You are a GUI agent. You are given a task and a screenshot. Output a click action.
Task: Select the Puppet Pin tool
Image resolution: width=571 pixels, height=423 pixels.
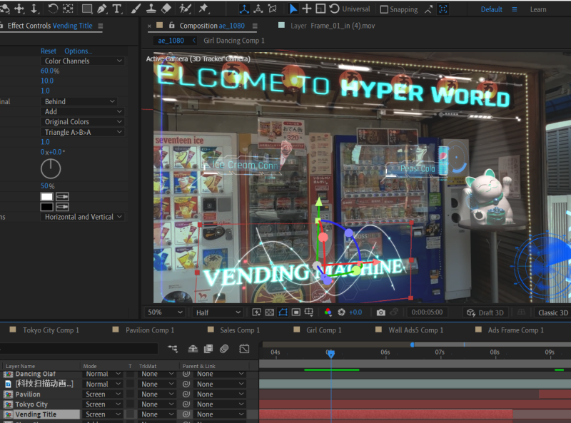(203, 9)
